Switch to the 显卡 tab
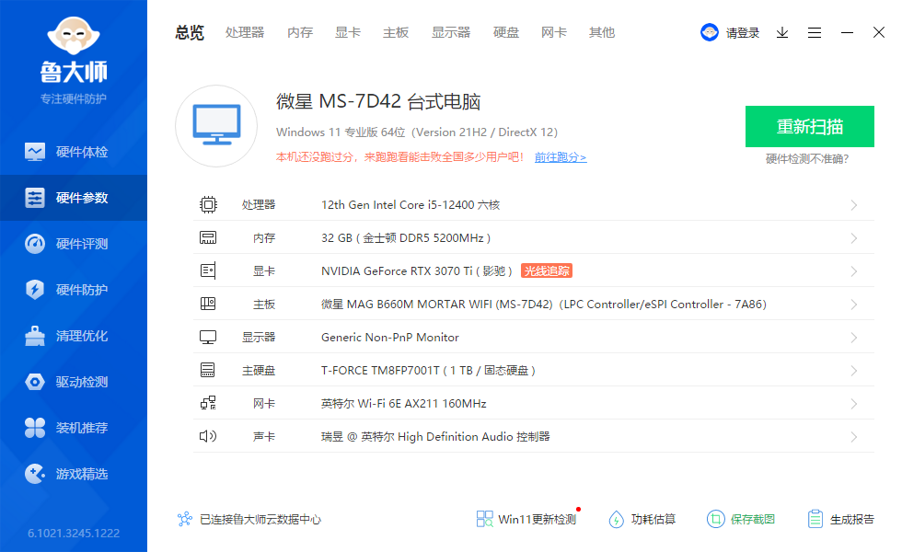This screenshot has height=552, width=902. point(347,32)
